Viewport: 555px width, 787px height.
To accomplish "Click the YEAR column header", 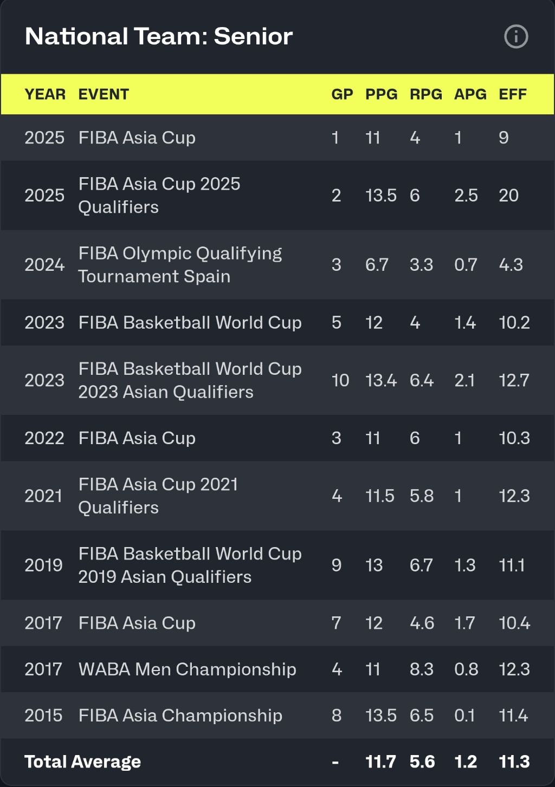I will pos(45,94).
